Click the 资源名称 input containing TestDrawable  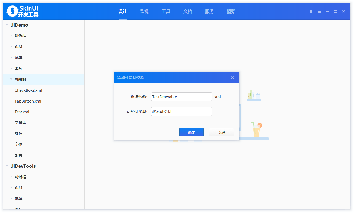pyautogui.click(x=181, y=97)
